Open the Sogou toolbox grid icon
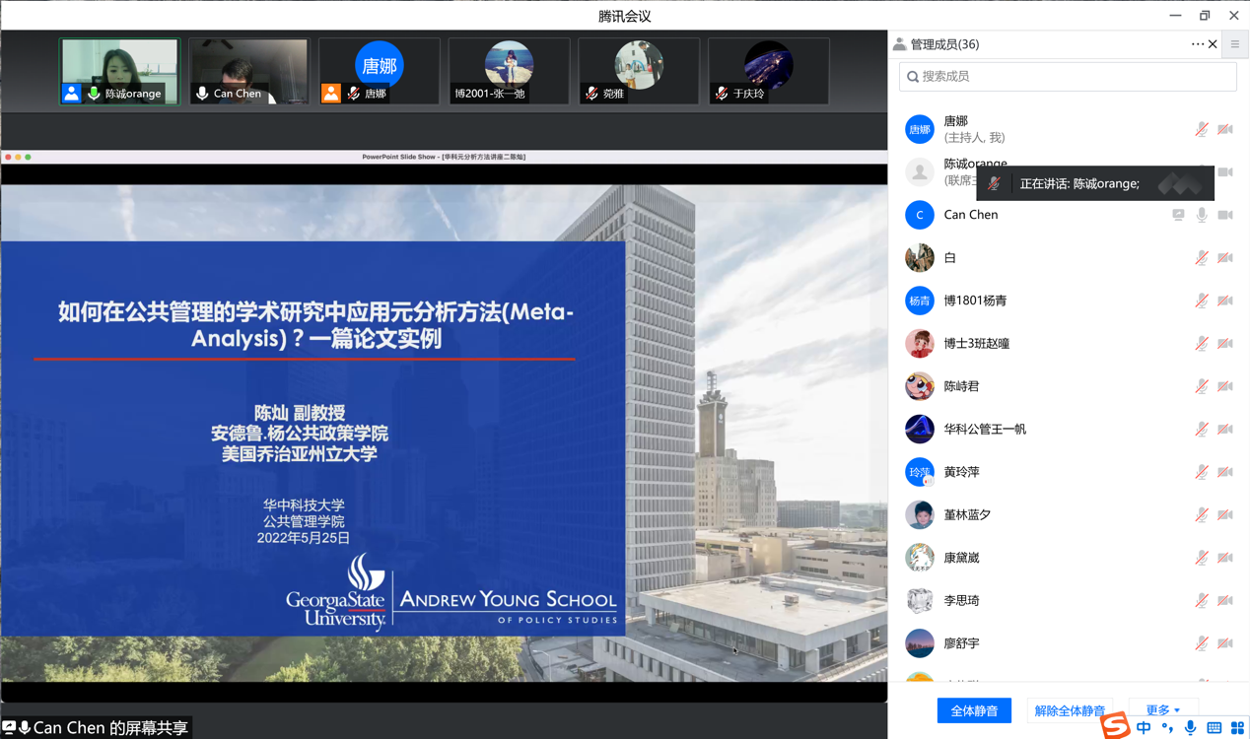 pyautogui.click(x=1237, y=728)
